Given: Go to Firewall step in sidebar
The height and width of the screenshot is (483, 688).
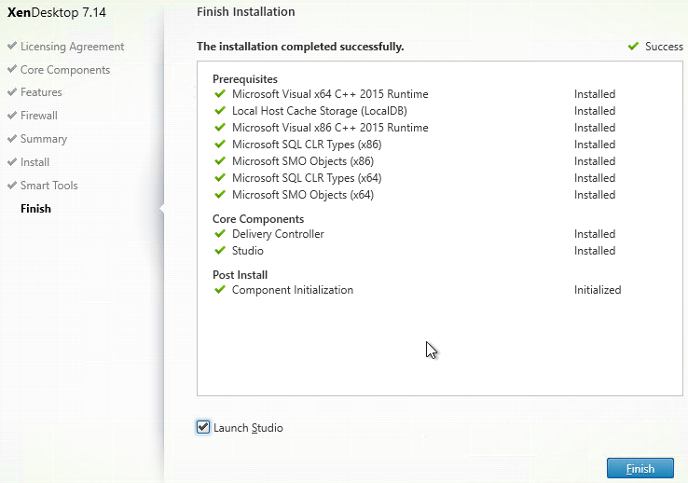Looking at the screenshot, I should click(x=39, y=116).
